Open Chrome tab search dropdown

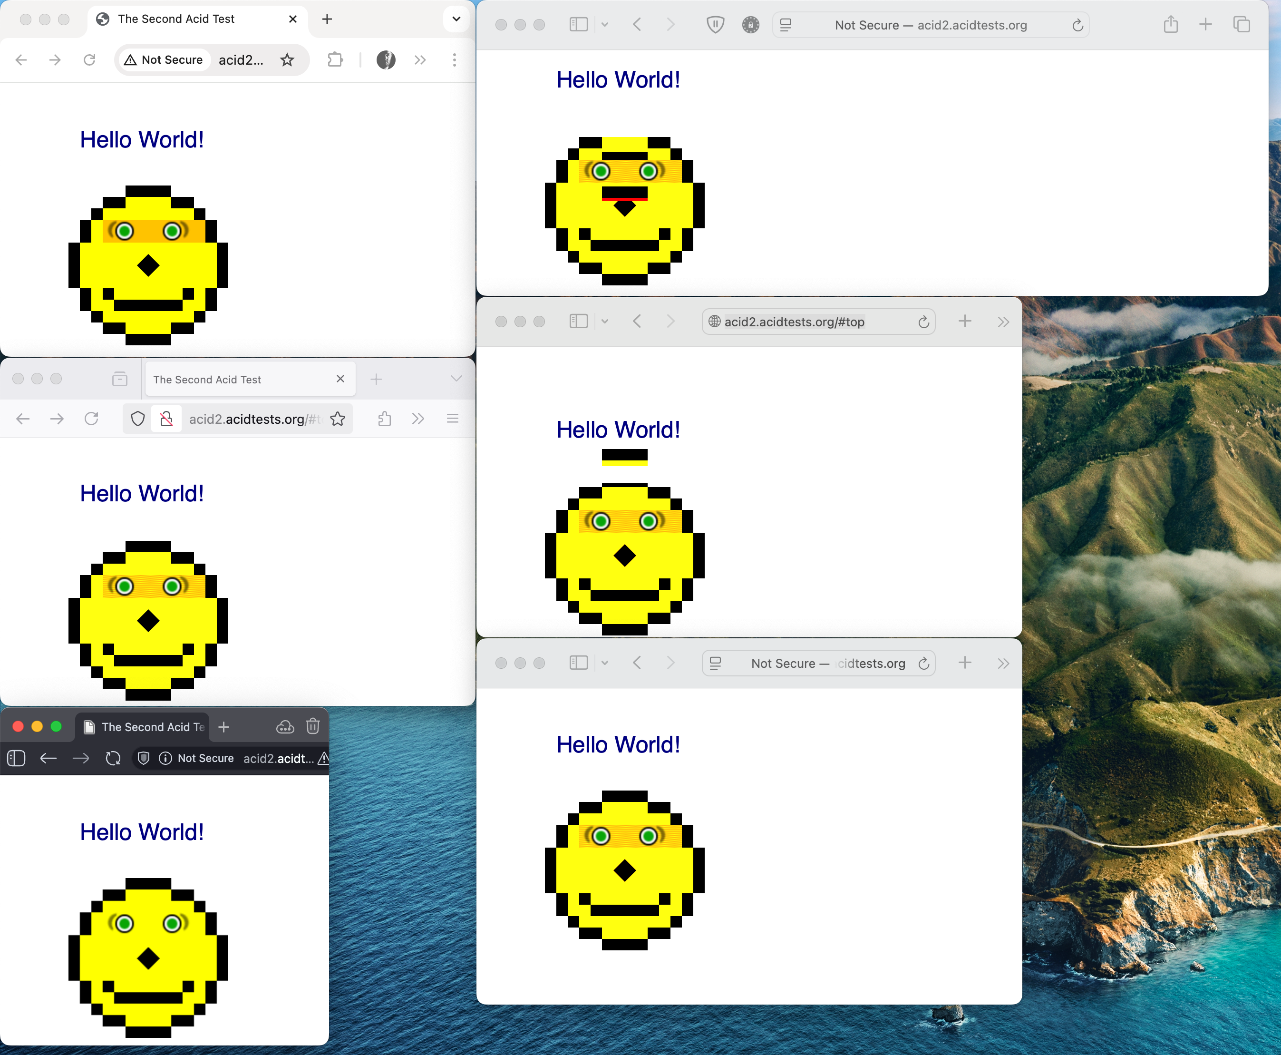coord(456,19)
